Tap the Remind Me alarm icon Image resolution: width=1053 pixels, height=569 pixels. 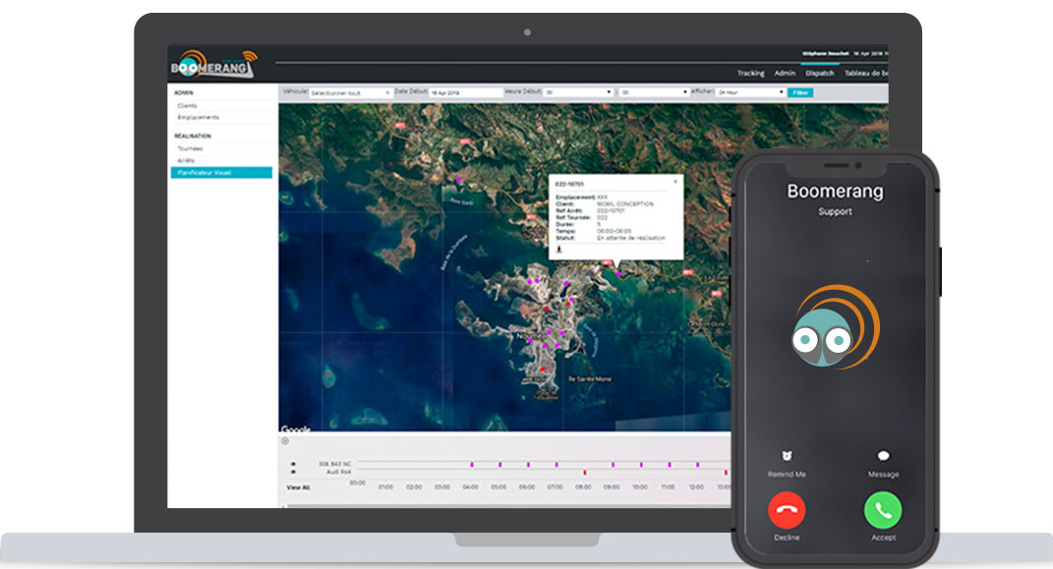click(x=787, y=456)
